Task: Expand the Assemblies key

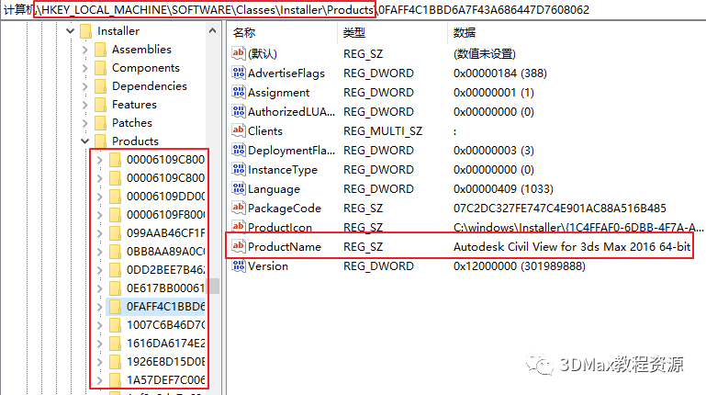Action: (85, 50)
